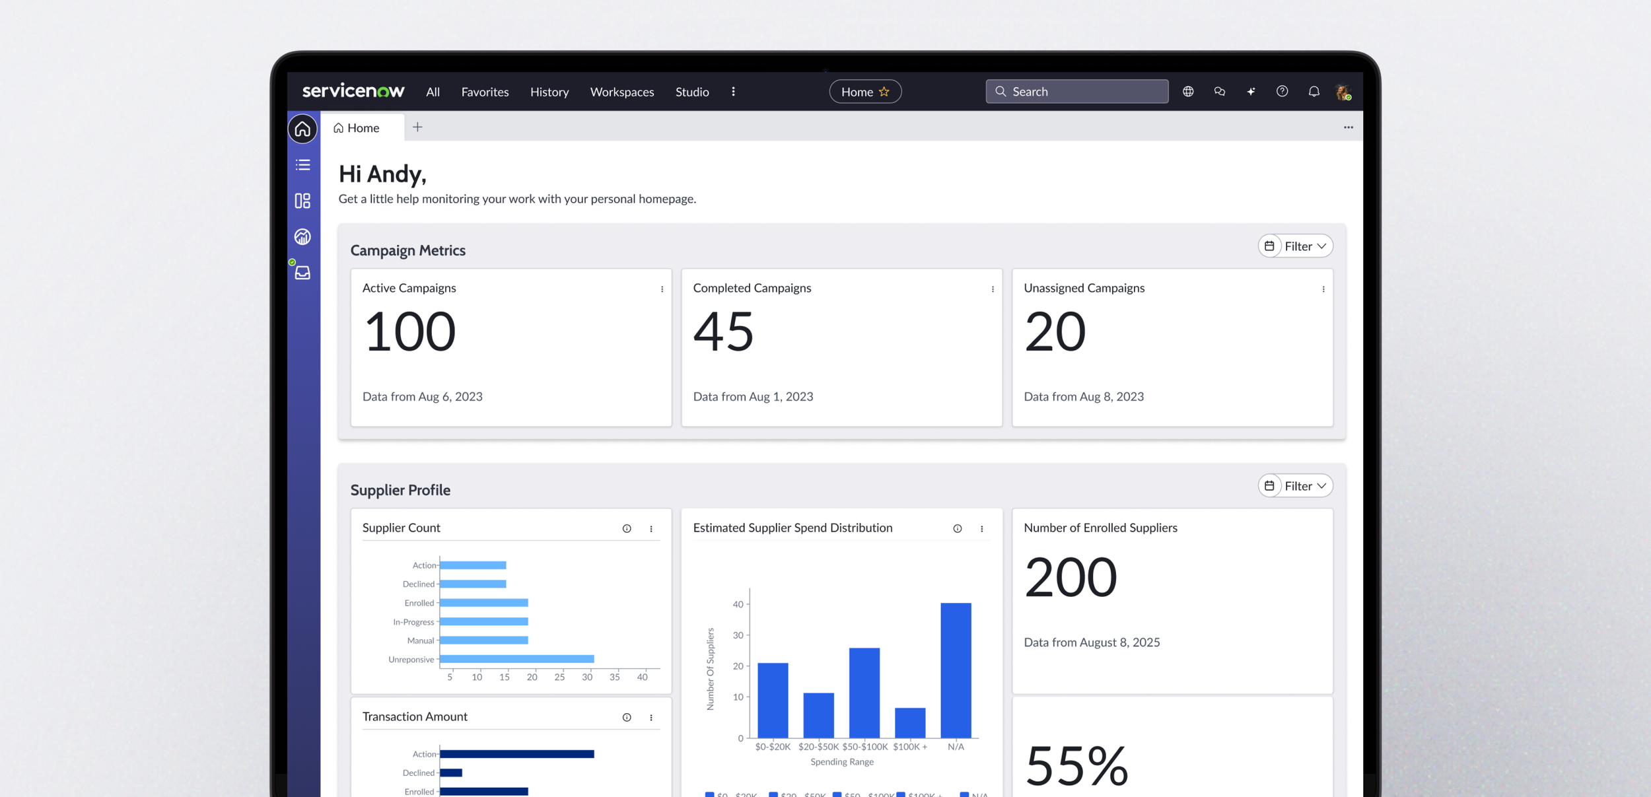1651x797 pixels.
Task: Click the Enrolled bar in Supplier Count
Action: pos(484,603)
